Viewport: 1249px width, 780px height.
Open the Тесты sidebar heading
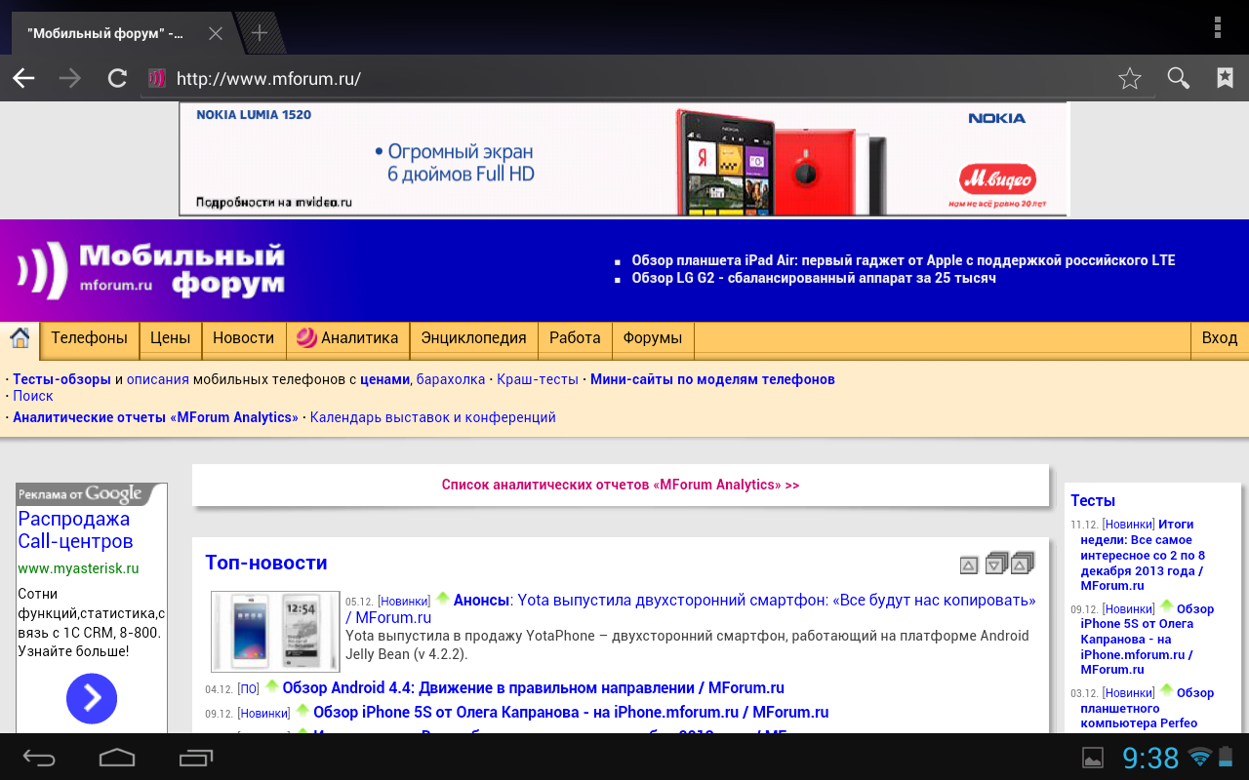tap(1093, 500)
